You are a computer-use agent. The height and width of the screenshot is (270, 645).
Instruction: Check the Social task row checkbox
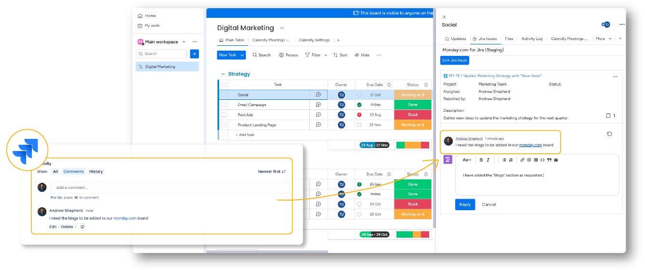[x=224, y=94]
